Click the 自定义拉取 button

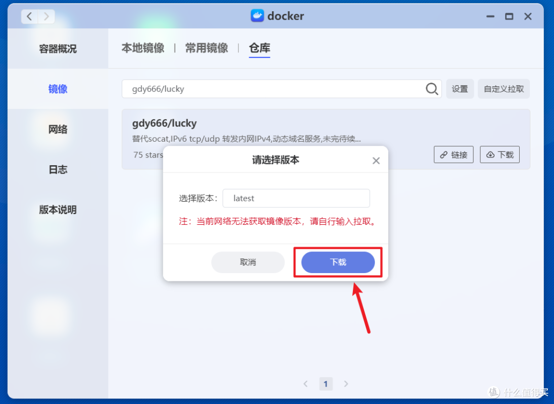click(504, 89)
